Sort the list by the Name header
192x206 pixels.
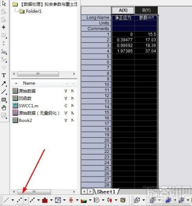coord(29,83)
